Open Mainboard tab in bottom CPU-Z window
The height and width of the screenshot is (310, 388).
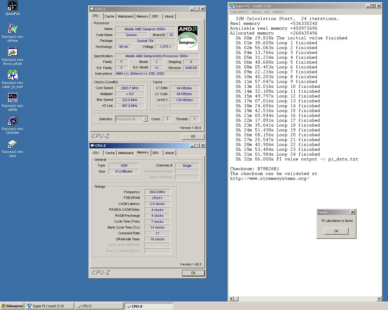[126, 153]
